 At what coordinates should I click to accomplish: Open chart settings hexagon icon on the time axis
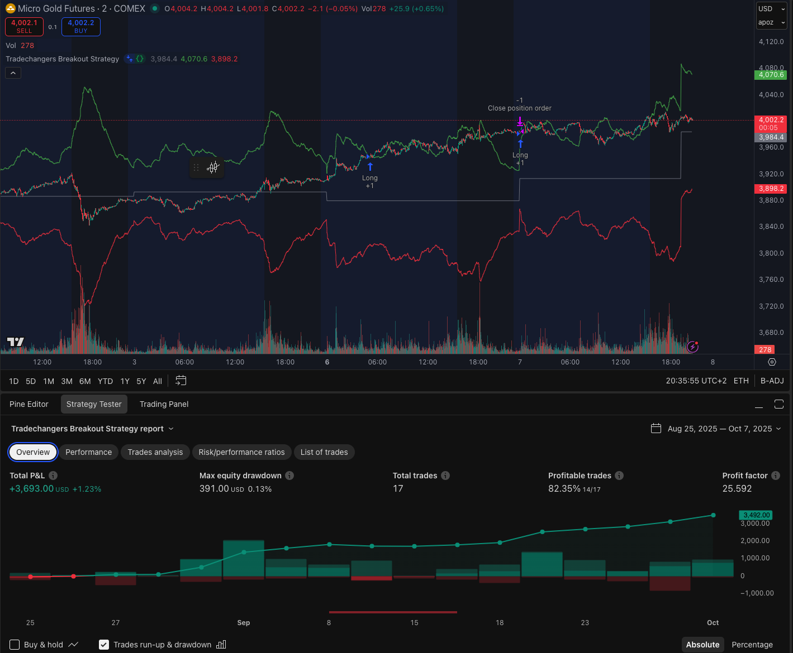(772, 362)
